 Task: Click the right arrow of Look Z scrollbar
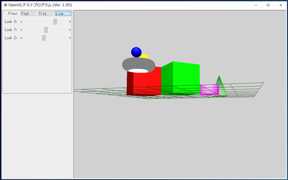(70, 38)
